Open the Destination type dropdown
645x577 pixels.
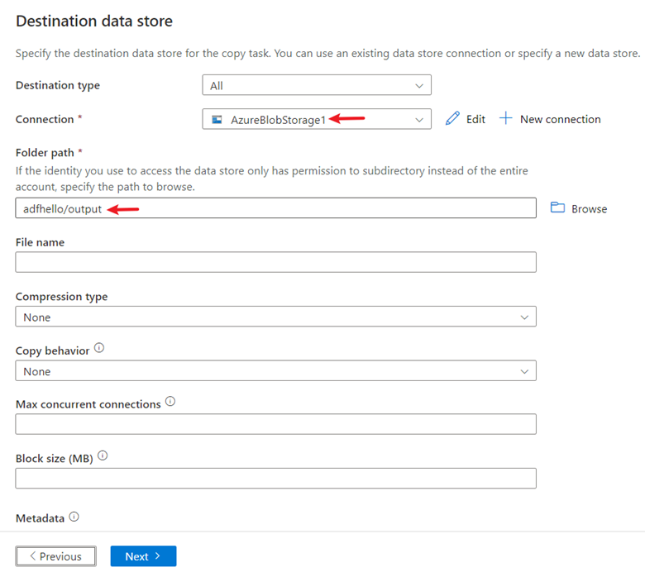pos(316,85)
